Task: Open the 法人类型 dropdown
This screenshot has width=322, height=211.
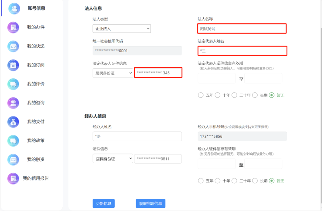Action: click(122, 29)
